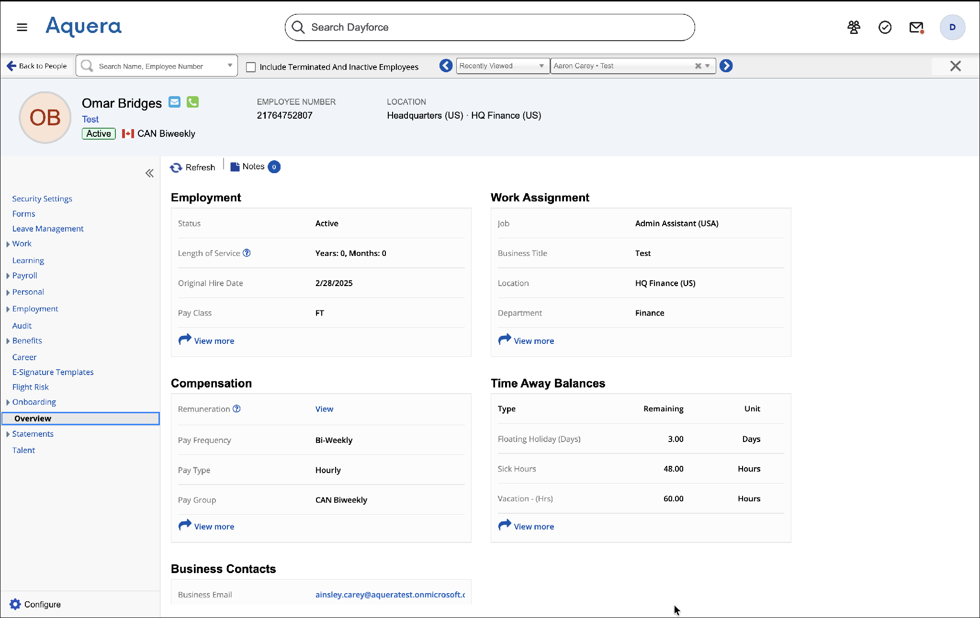980x618 pixels.
Task: Click the green phone icon beside Omar Bridges
Action: click(x=192, y=102)
